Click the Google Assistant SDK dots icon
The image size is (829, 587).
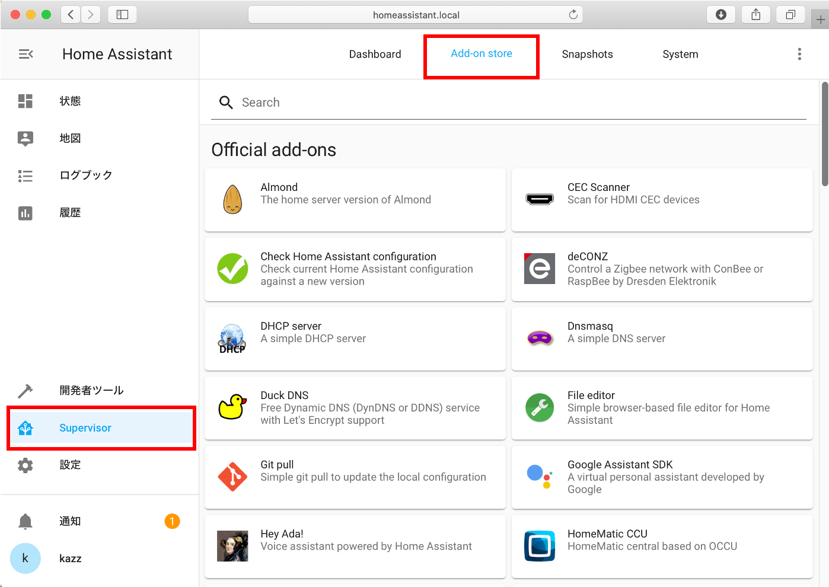(x=540, y=477)
